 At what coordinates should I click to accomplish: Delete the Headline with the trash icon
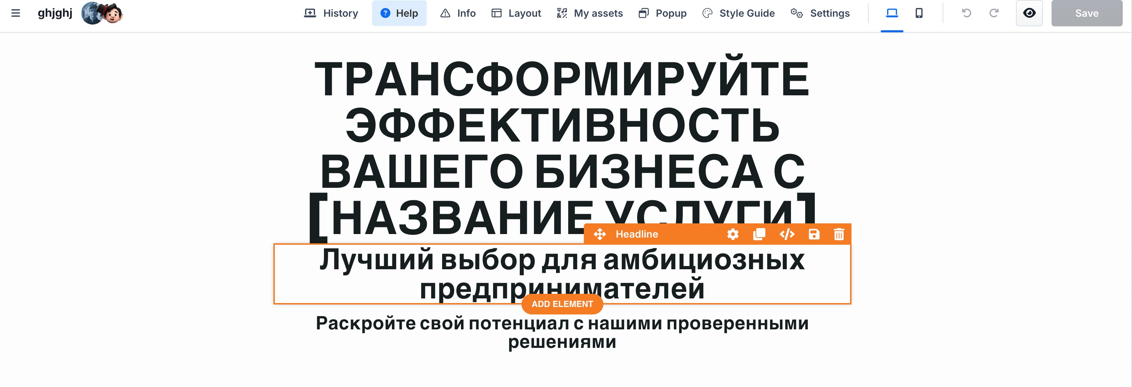click(839, 234)
